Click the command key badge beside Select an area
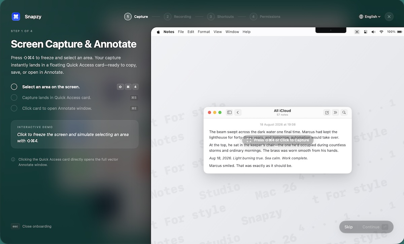This screenshot has height=244, width=404. pyautogui.click(x=128, y=87)
